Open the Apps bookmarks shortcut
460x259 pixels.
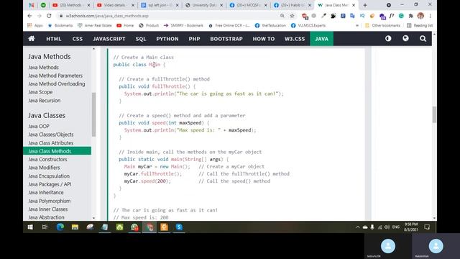[x=35, y=26]
